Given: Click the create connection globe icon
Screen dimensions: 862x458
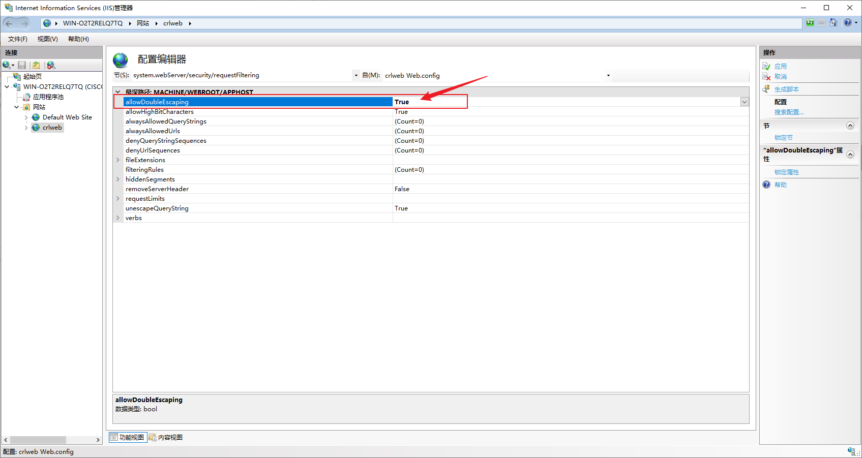Looking at the screenshot, I should tap(7, 65).
